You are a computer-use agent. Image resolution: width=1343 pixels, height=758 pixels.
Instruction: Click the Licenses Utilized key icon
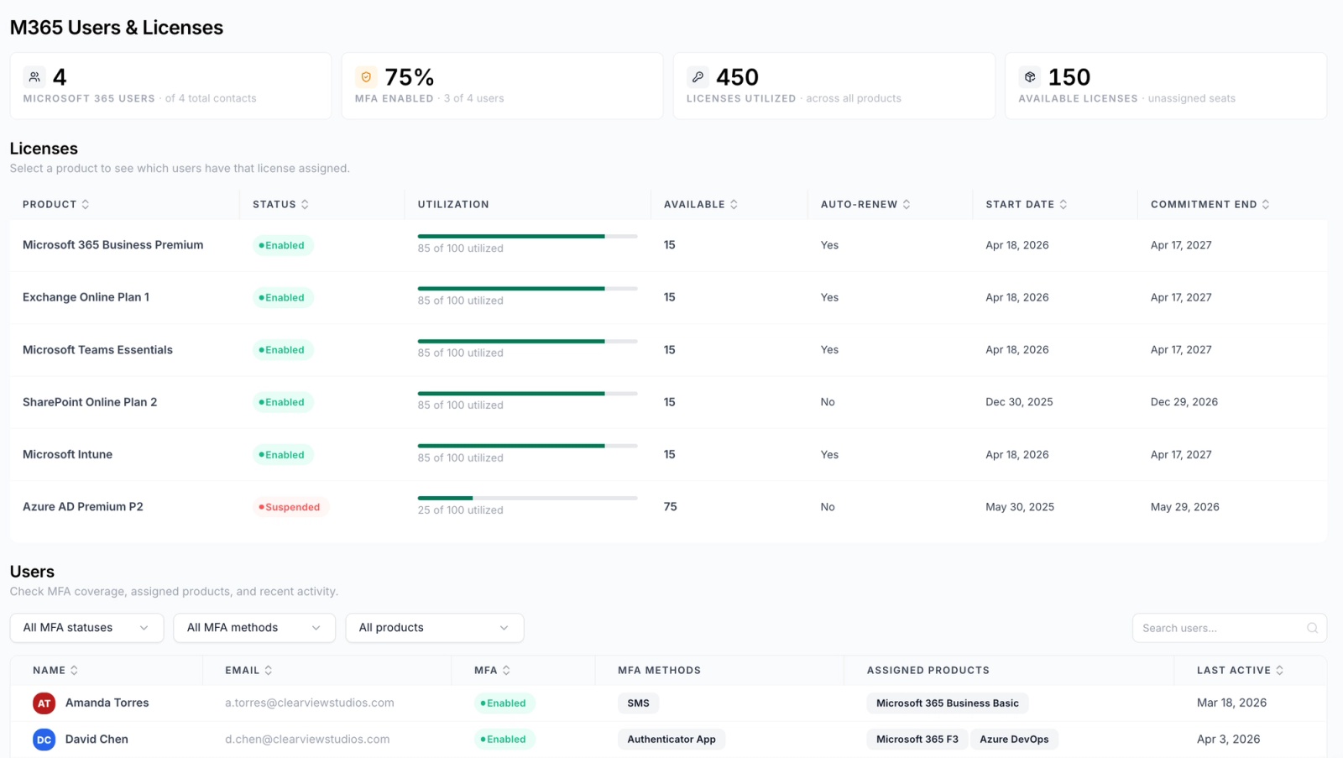point(698,77)
